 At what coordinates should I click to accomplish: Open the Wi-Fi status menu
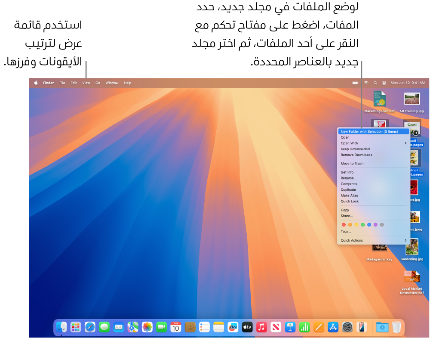pos(366,83)
